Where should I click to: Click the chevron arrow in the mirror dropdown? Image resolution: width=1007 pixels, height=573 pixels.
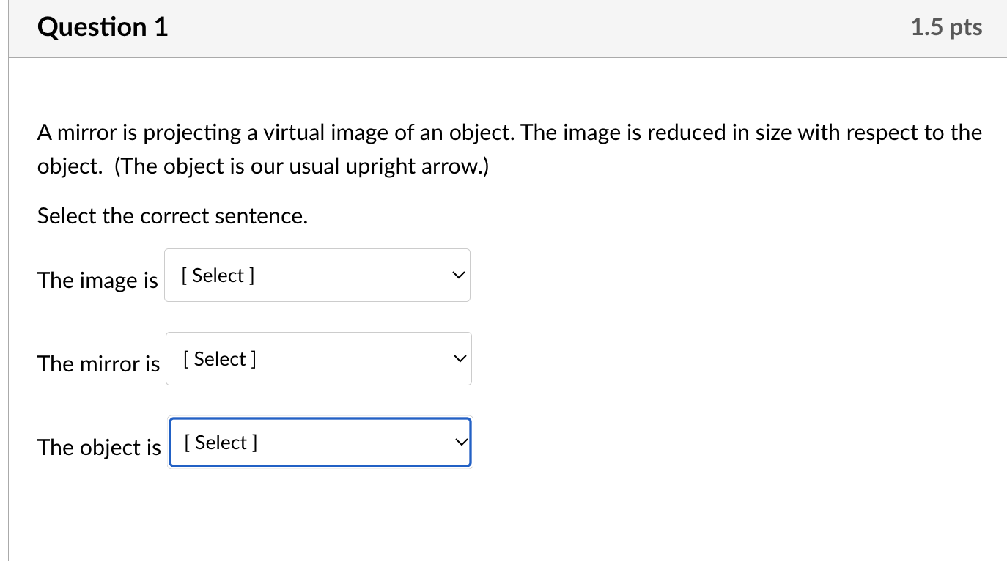(460, 359)
